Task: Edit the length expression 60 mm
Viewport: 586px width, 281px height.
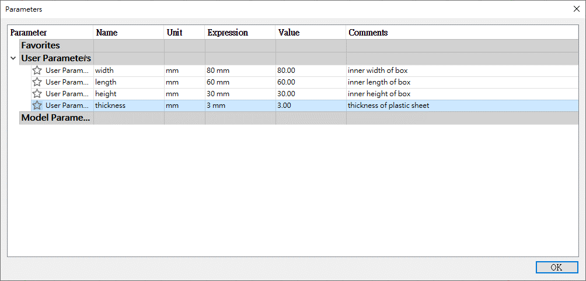Action: click(239, 82)
